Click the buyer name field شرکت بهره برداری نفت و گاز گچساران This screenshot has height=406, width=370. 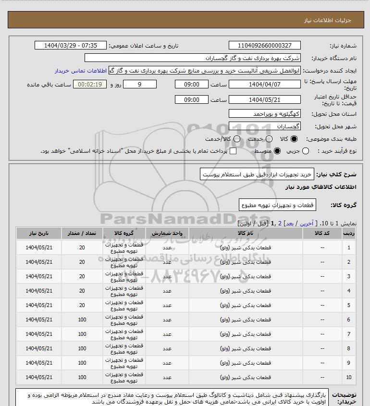tap(192, 58)
